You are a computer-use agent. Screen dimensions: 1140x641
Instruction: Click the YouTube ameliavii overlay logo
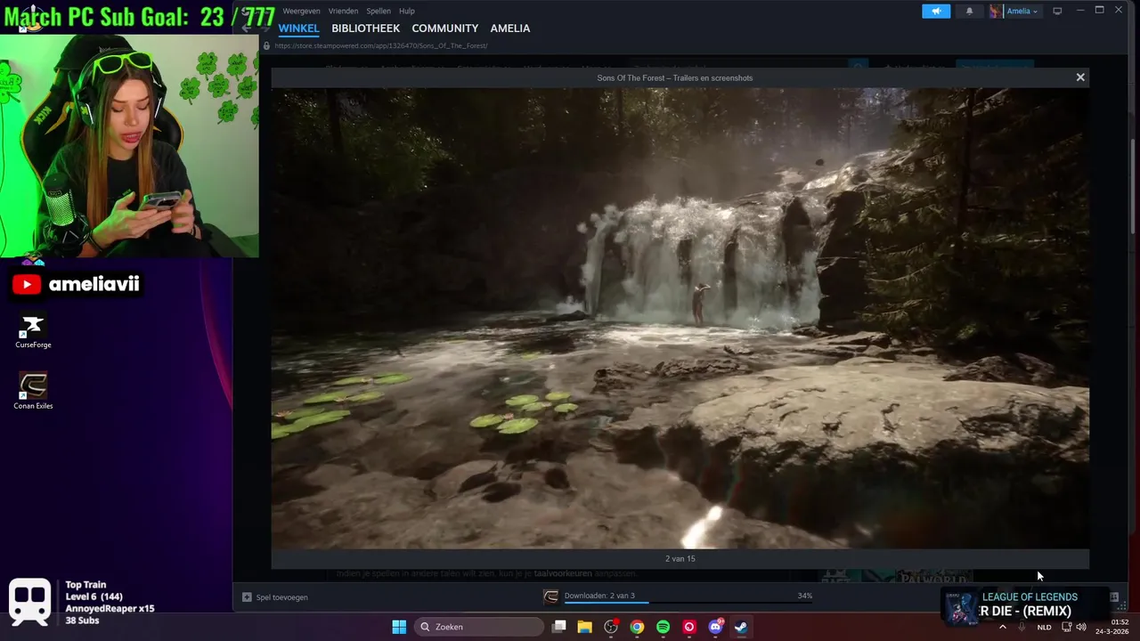click(x=27, y=284)
